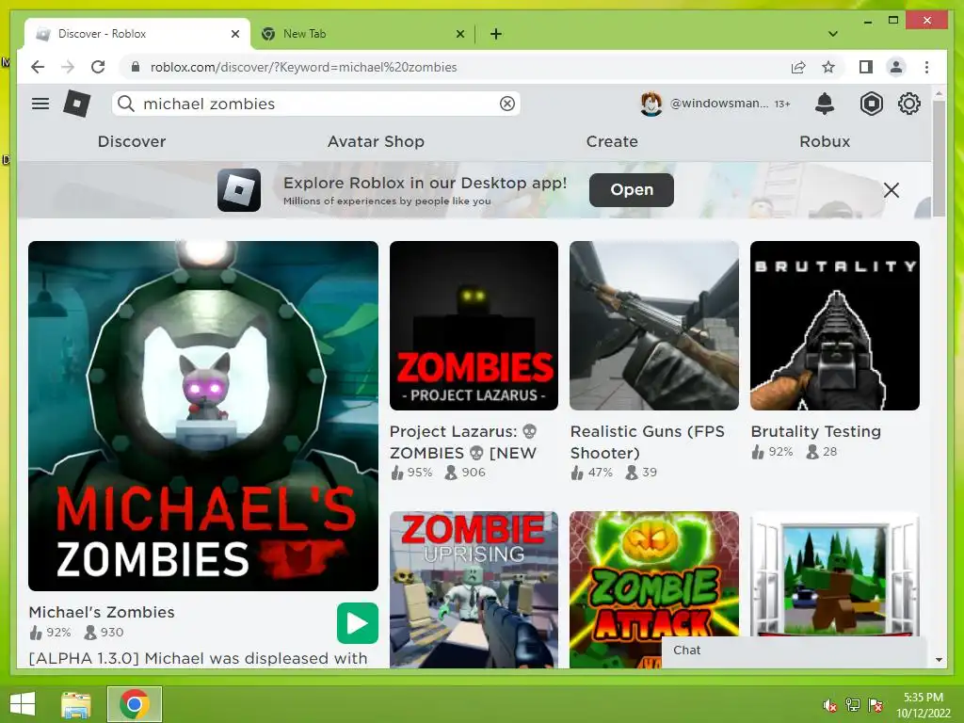Screen dimensions: 964x723
Task: Open File Explorer from taskbar
Action: click(75, 704)
